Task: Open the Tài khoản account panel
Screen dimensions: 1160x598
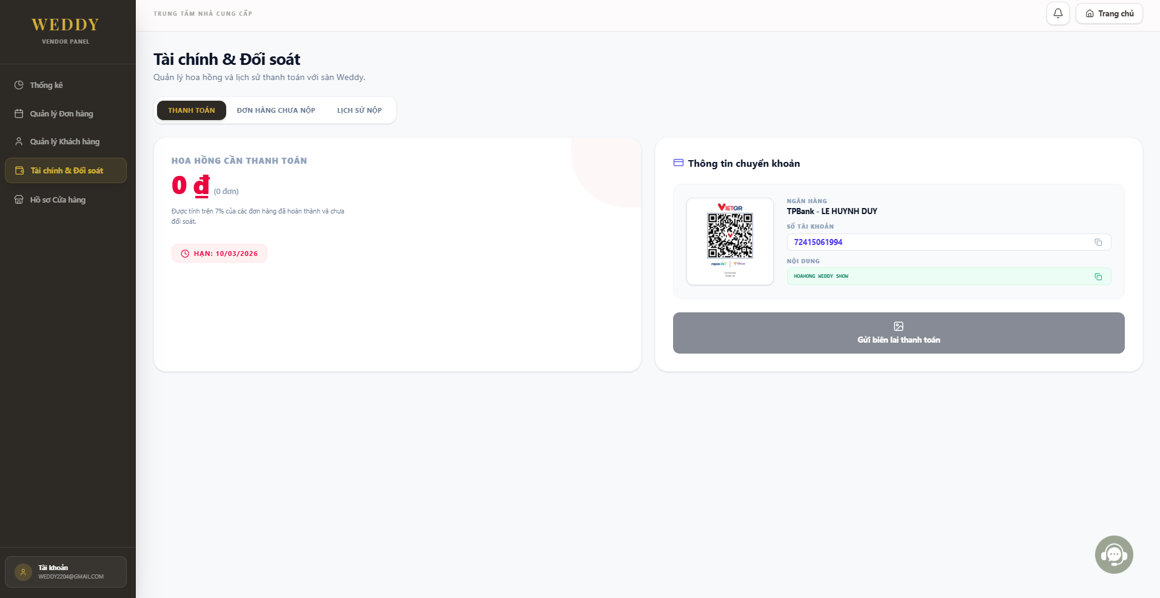Action: tap(65, 572)
